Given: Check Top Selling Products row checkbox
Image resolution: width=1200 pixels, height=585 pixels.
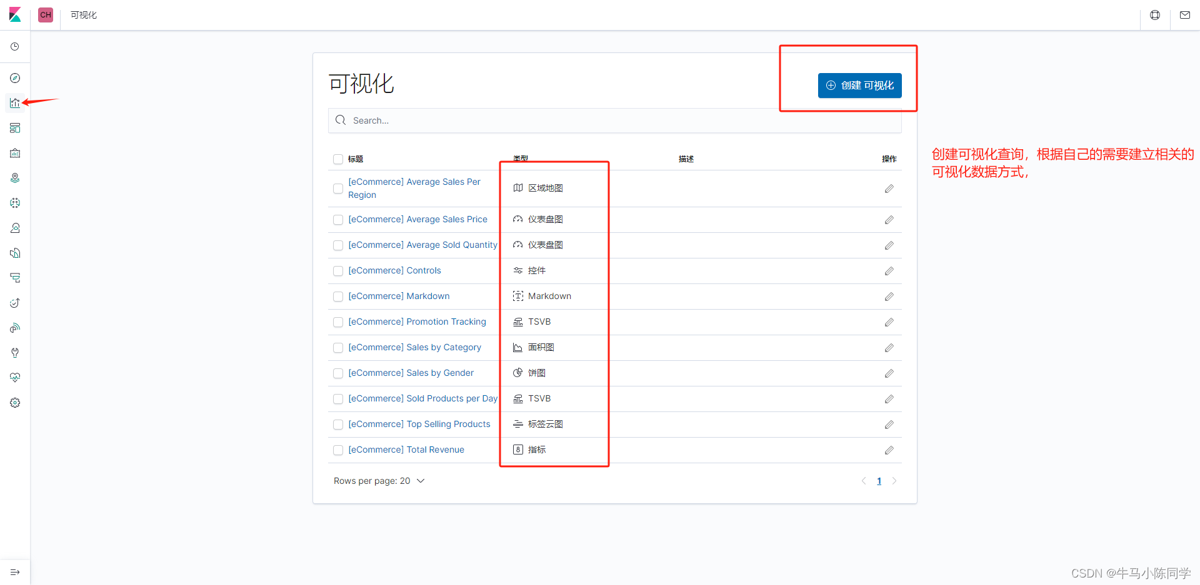Looking at the screenshot, I should (x=338, y=425).
